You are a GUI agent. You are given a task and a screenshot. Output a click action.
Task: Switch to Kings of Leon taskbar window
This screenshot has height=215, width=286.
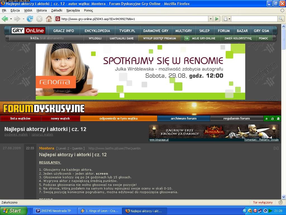click(x=100, y=211)
